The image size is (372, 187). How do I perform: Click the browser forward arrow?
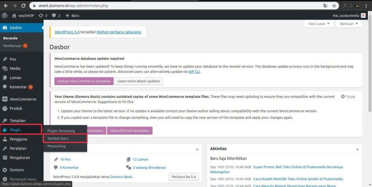15,5
